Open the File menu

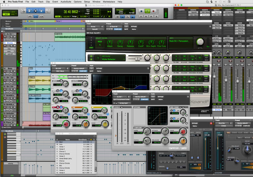click(x=27, y=2)
